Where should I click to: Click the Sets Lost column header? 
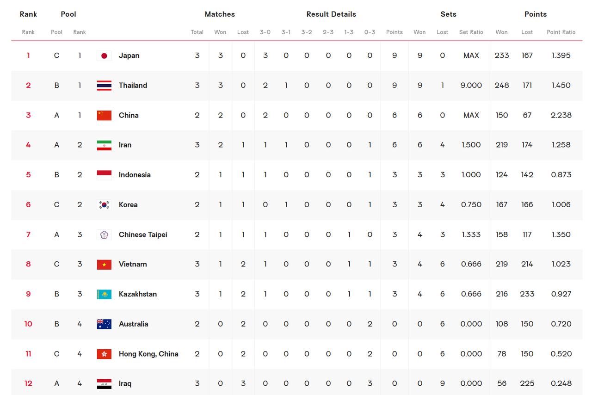tap(442, 32)
